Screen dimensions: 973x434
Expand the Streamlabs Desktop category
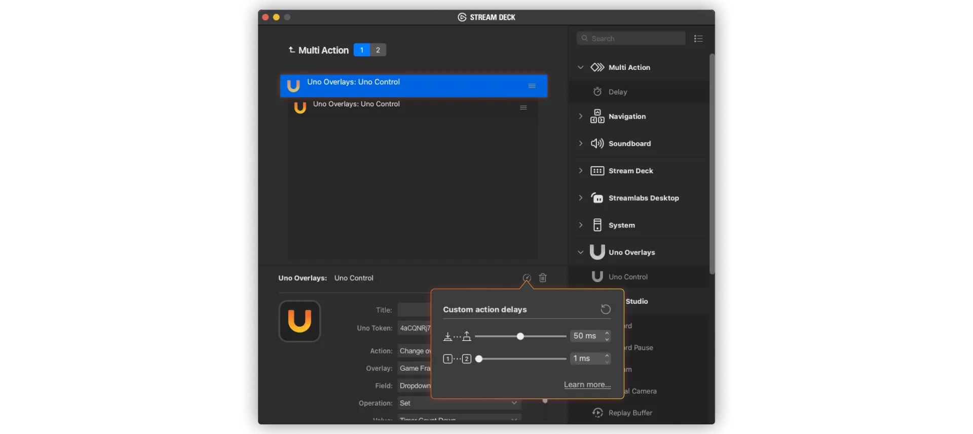[x=581, y=198]
